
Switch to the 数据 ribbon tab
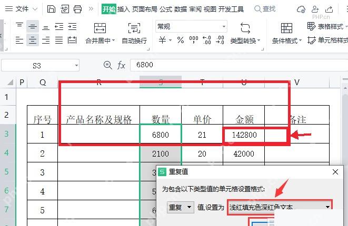(181, 9)
